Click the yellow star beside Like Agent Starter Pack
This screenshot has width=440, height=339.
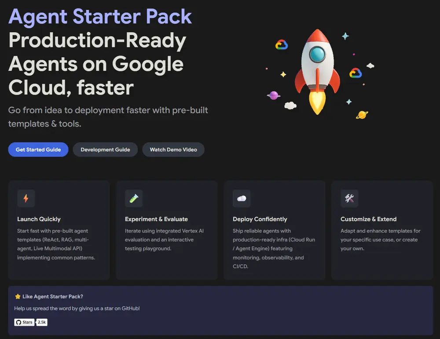18,296
